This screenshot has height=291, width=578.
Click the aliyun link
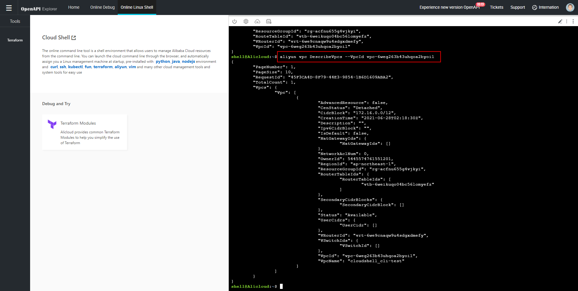pyautogui.click(x=121, y=67)
